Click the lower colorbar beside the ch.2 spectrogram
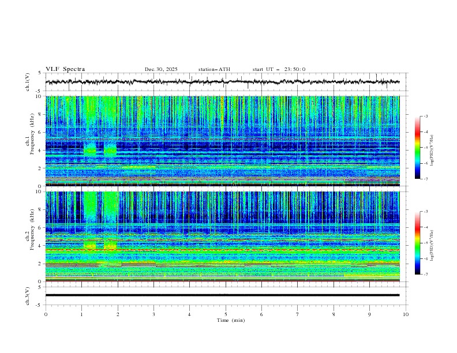457x353 pixels. [x=417, y=243]
